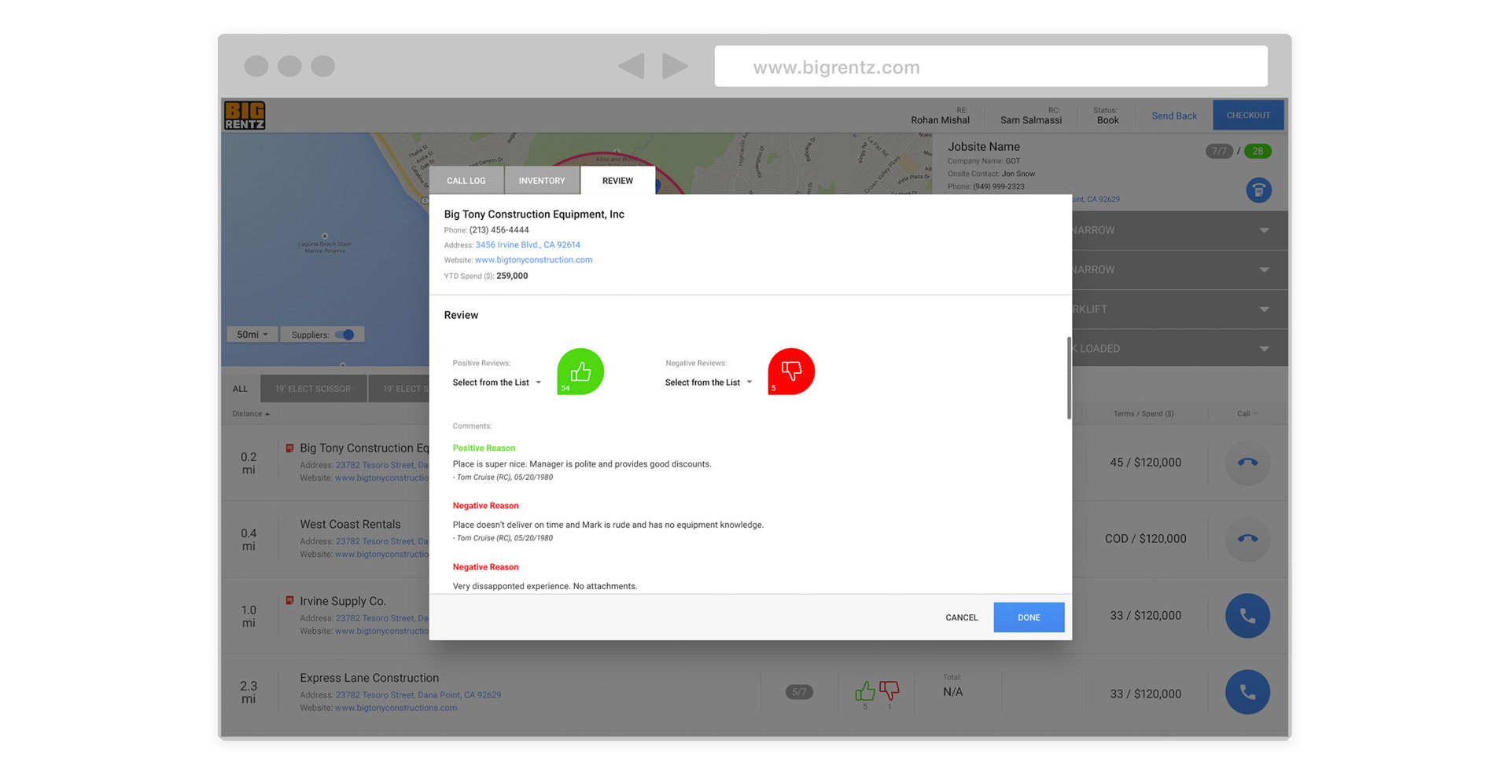Open Express Lane www.bigtonyconstructions.com link
This screenshot has height=780, width=1510.
point(396,708)
